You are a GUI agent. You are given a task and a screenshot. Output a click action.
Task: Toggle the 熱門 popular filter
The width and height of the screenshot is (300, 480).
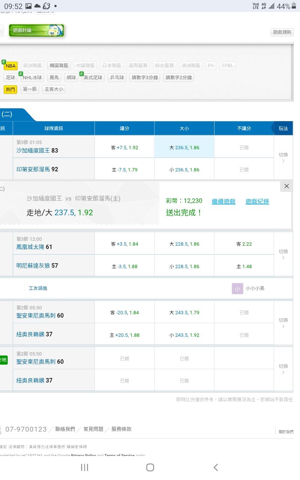point(10,89)
